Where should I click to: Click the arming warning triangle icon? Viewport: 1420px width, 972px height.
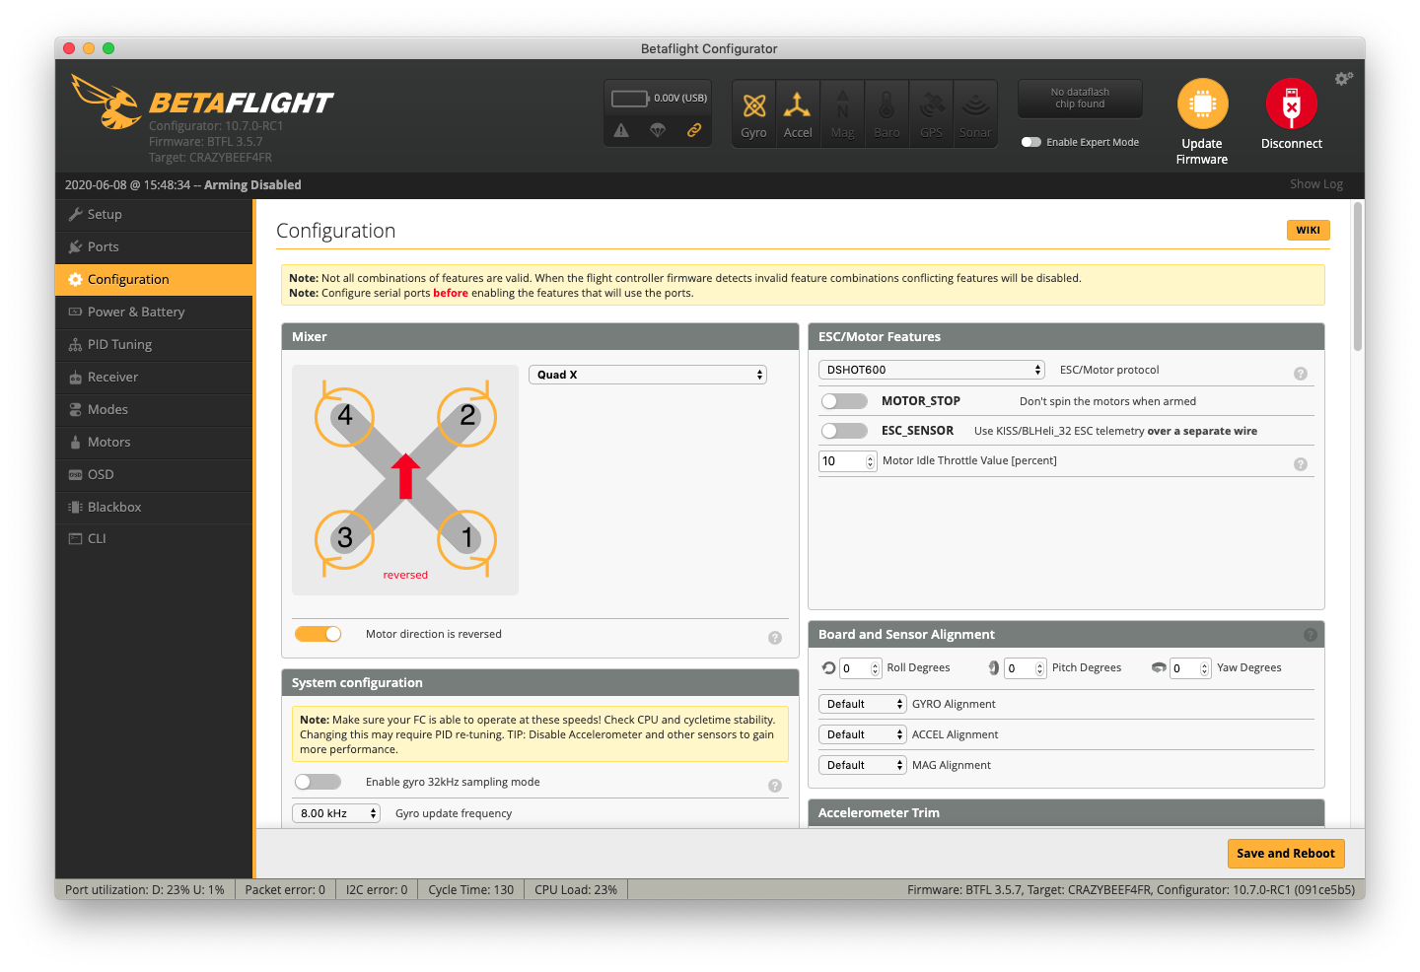coord(621,130)
